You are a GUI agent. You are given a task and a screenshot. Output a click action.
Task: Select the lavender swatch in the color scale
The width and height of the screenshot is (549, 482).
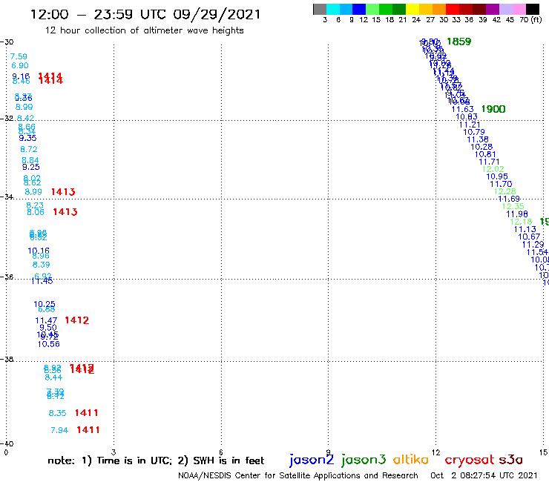505,9
